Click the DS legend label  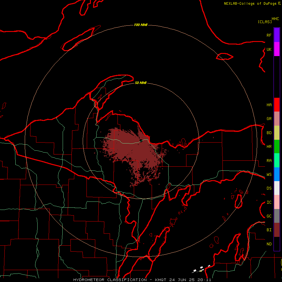click(x=269, y=188)
